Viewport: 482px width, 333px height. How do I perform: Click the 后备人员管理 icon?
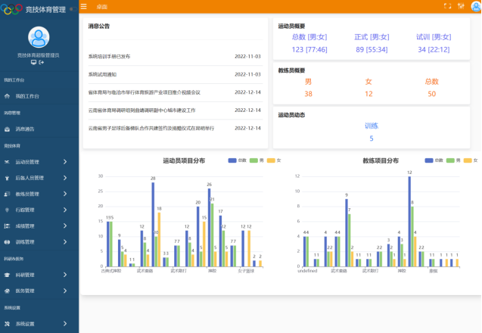7,178
